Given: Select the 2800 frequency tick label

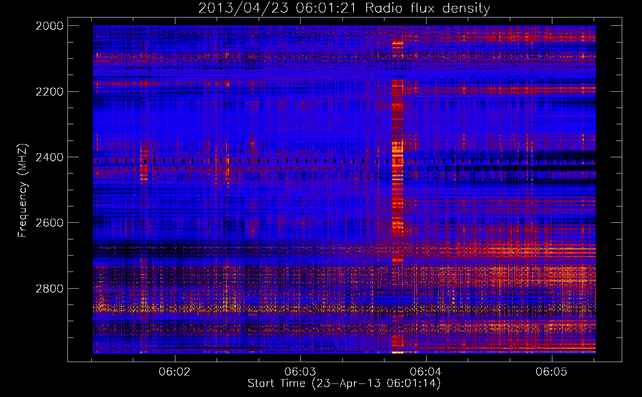Looking at the screenshot, I should pos(50,289).
